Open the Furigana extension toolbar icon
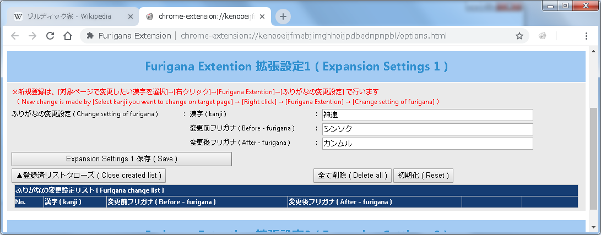This screenshot has height=235, width=601. [543, 36]
